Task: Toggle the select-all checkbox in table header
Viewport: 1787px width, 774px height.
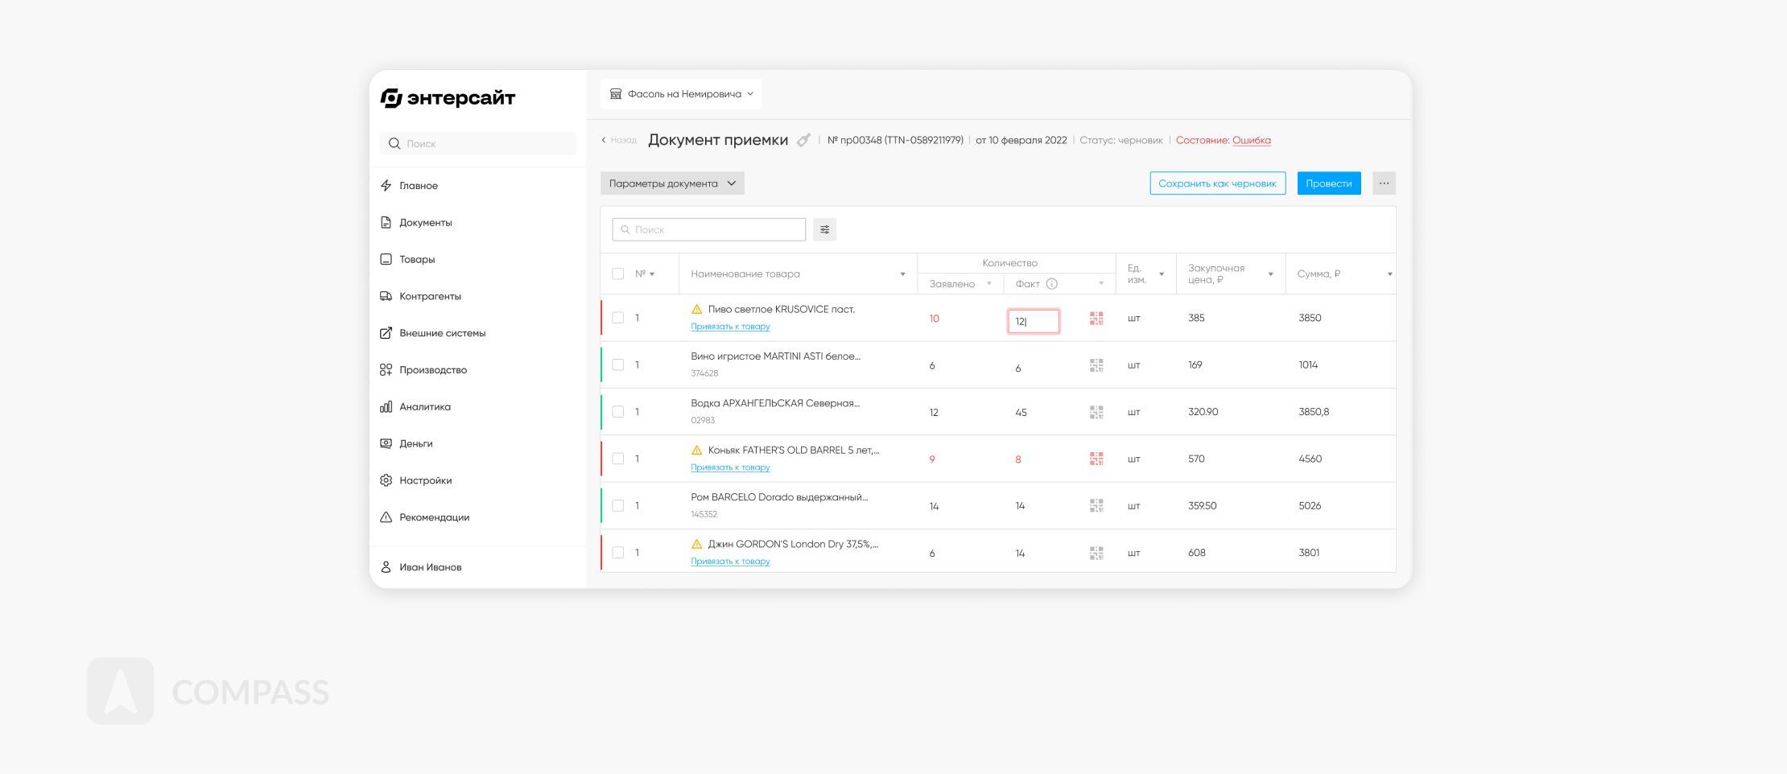Action: (618, 274)
